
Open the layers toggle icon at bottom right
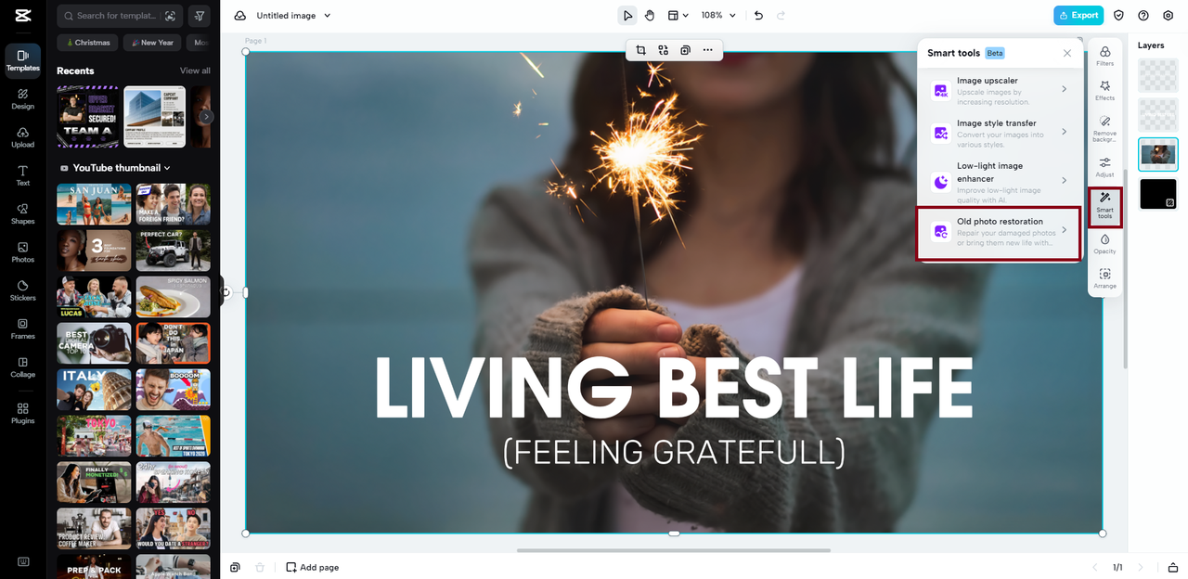[x=1173, y=567]
